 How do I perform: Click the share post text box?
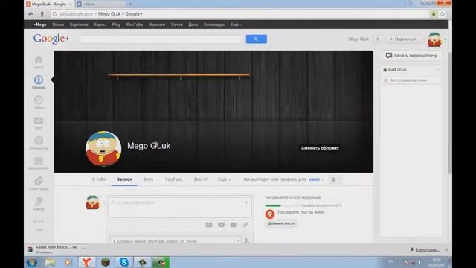(180, 207)
